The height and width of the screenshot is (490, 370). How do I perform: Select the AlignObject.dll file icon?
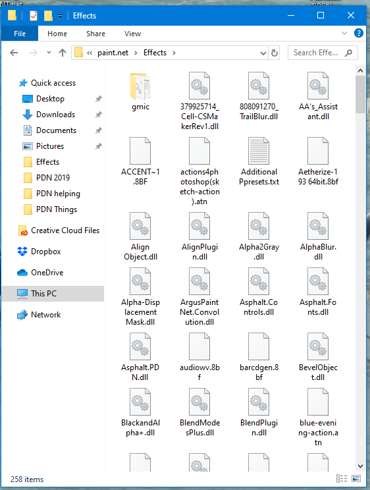(140, 226)
